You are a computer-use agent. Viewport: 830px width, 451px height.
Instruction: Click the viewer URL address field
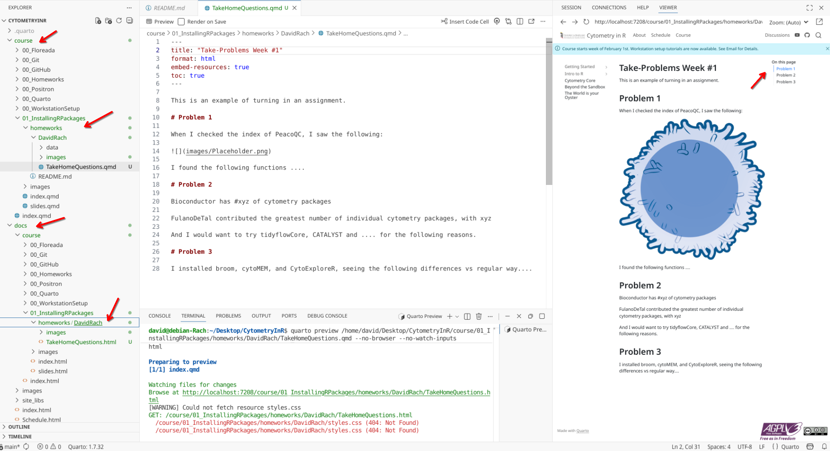(678, 22)
